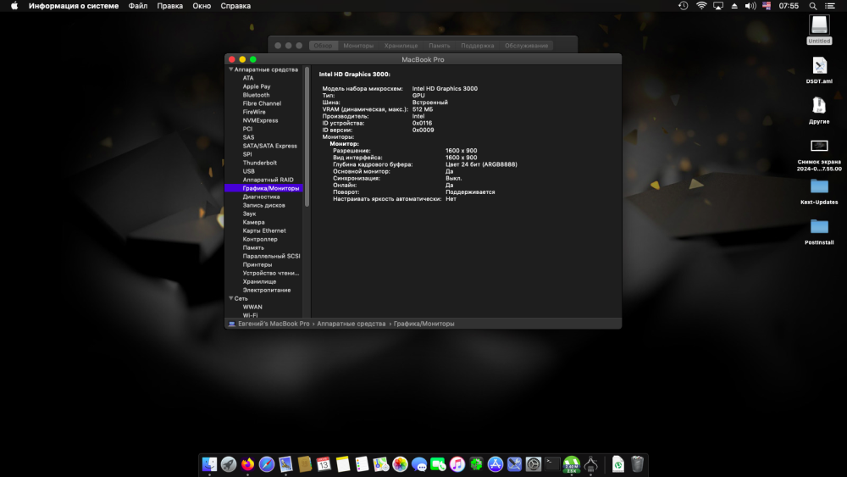847x477 pixels.
Task: Select Карты Ethernet in the sidebar
Action: (264, 230)
